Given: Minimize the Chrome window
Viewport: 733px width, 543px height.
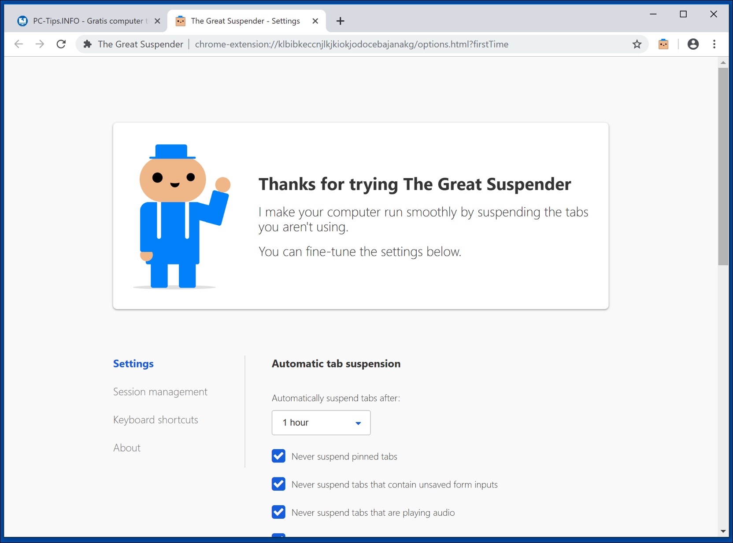Looking at the screenshot, I should [x=653, y=14].
